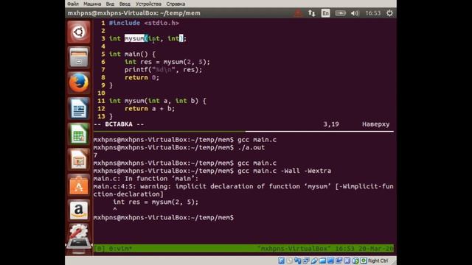Click the VirtualBox keyboard capture status icon

(364, 261)
